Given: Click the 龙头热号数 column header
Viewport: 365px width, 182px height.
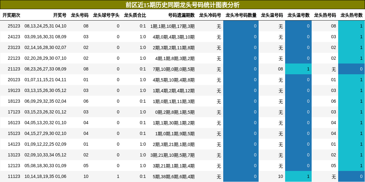Looking at the screenshot, I should [351, 15].
